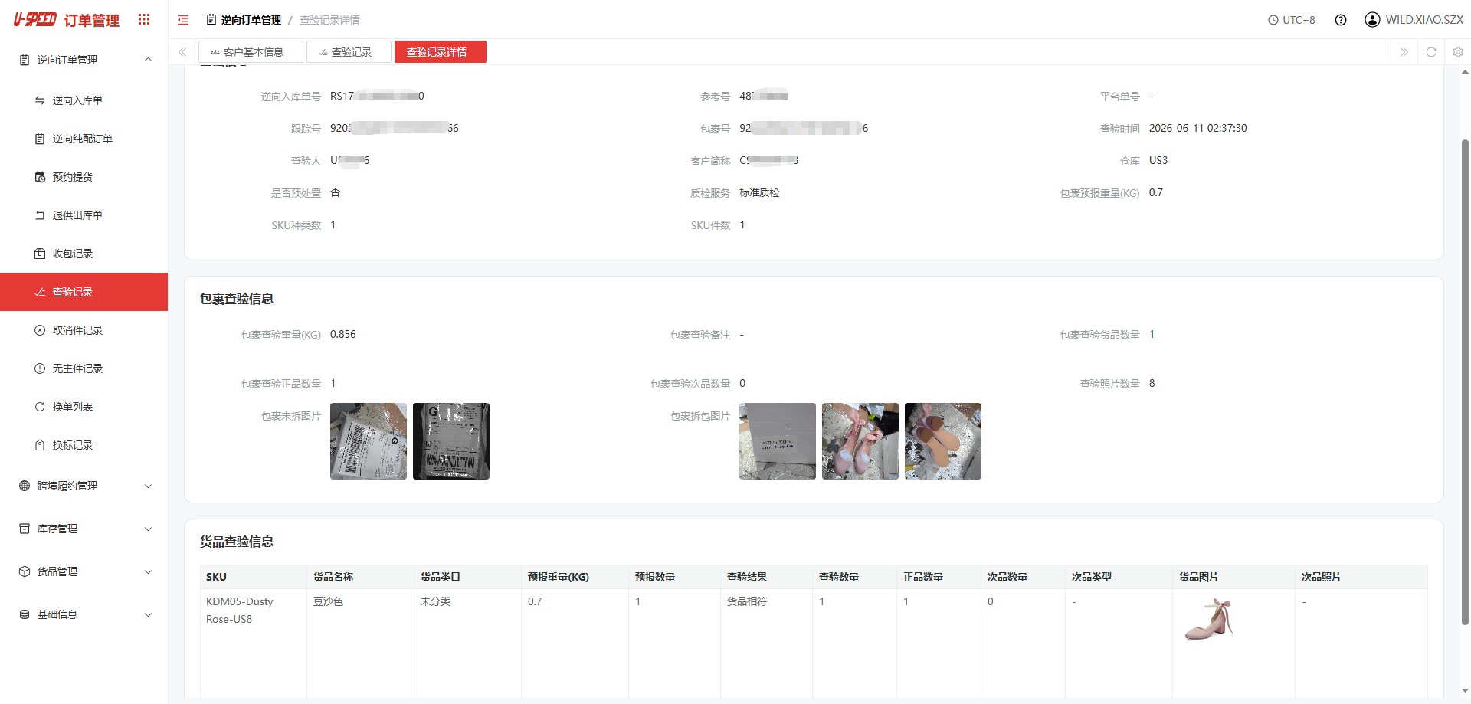The width and height of the screenshot is (1471, 704).
Task: Switch to 查验记录 tab
Action: 349,52
